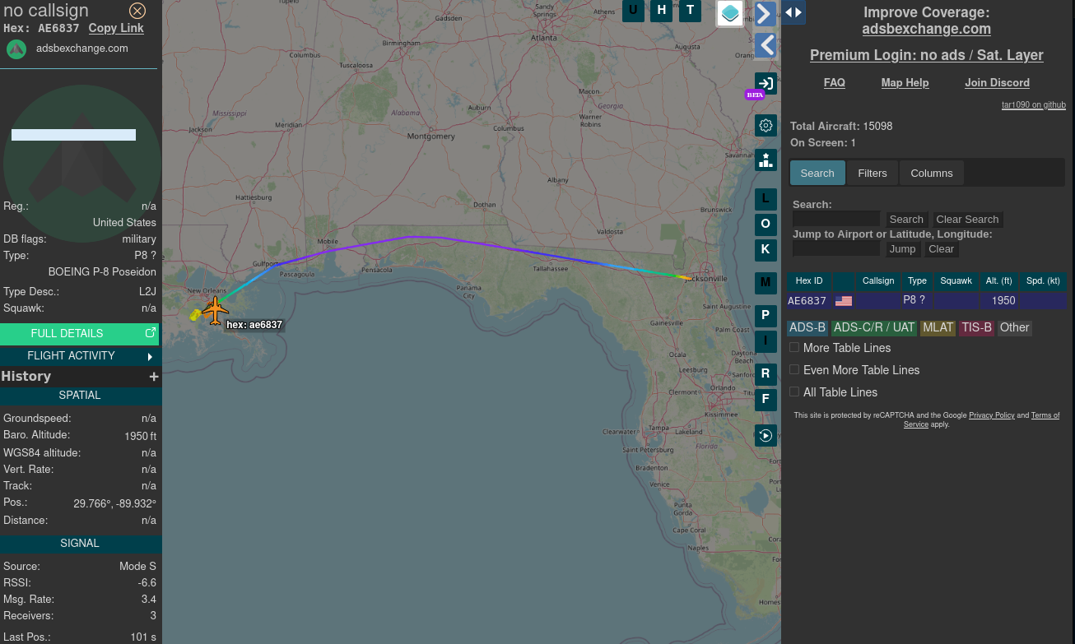Click the left chevron sidebar toggle button
Image resolution: width=1075 pixels, height=644 pixels.
point(766,44)
